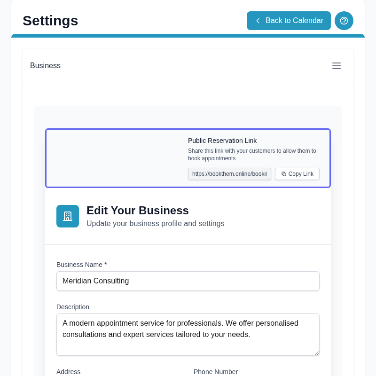
Task: Click the back chevron inside Back to Calendar
Action: coord(258,21)
